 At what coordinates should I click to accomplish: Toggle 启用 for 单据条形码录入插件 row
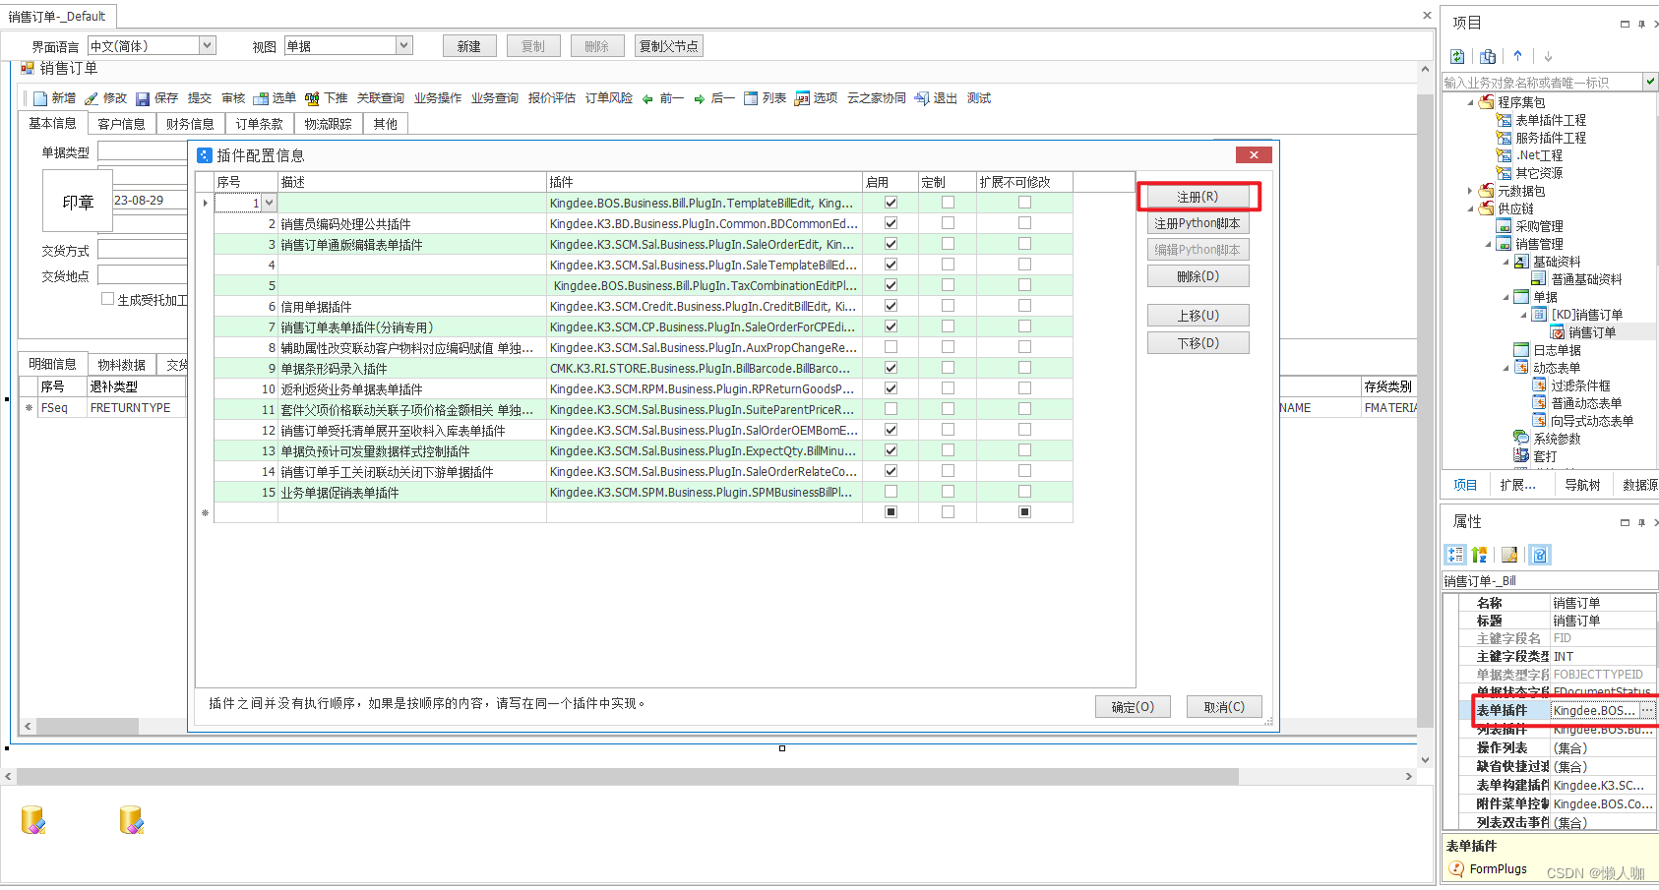tap(891, 368)
